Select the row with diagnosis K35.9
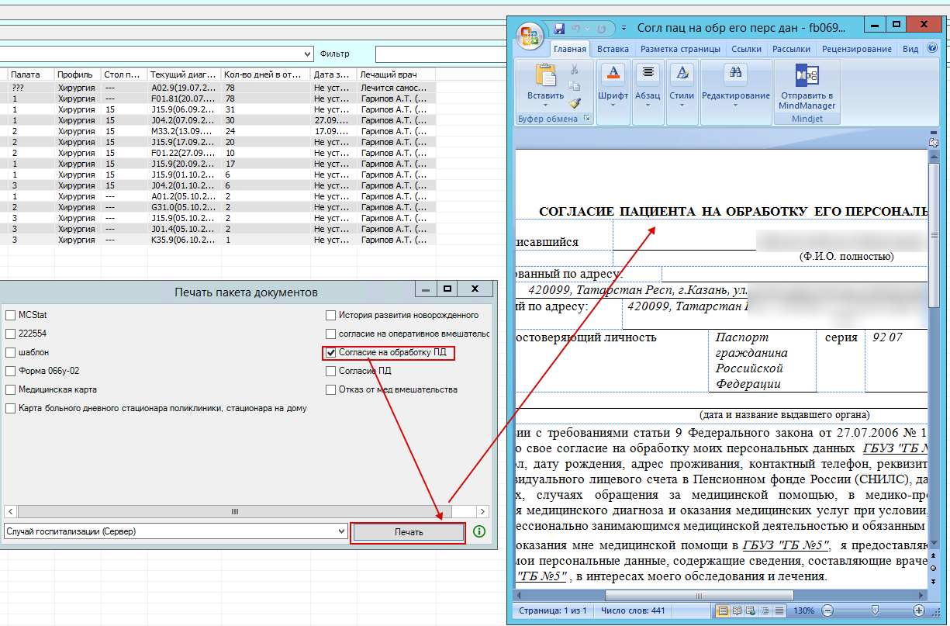Screen dimensions: 950x626 click(x=218, y=240)
